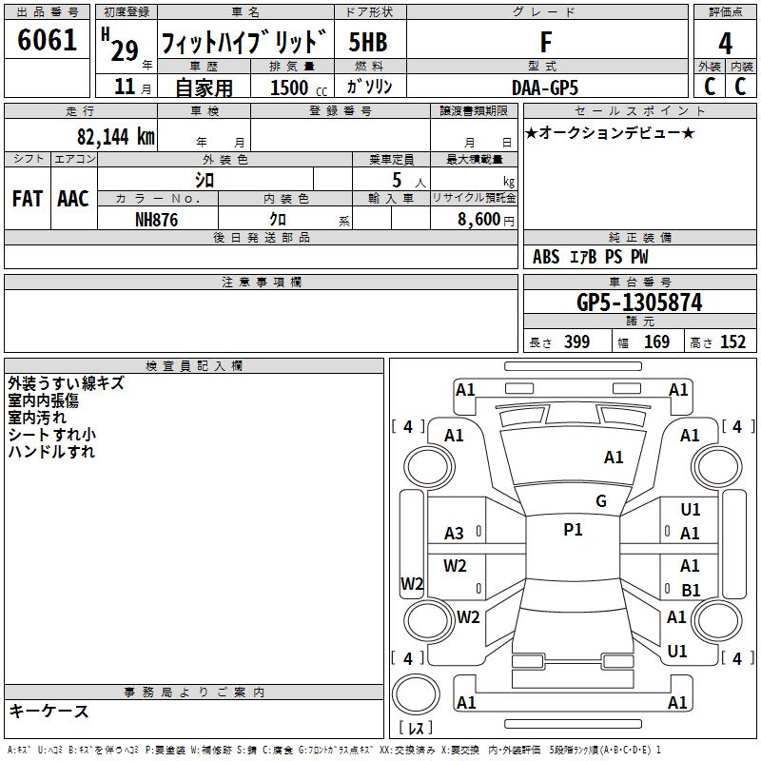Click the displacement value 1500 cc

[299, 88]
